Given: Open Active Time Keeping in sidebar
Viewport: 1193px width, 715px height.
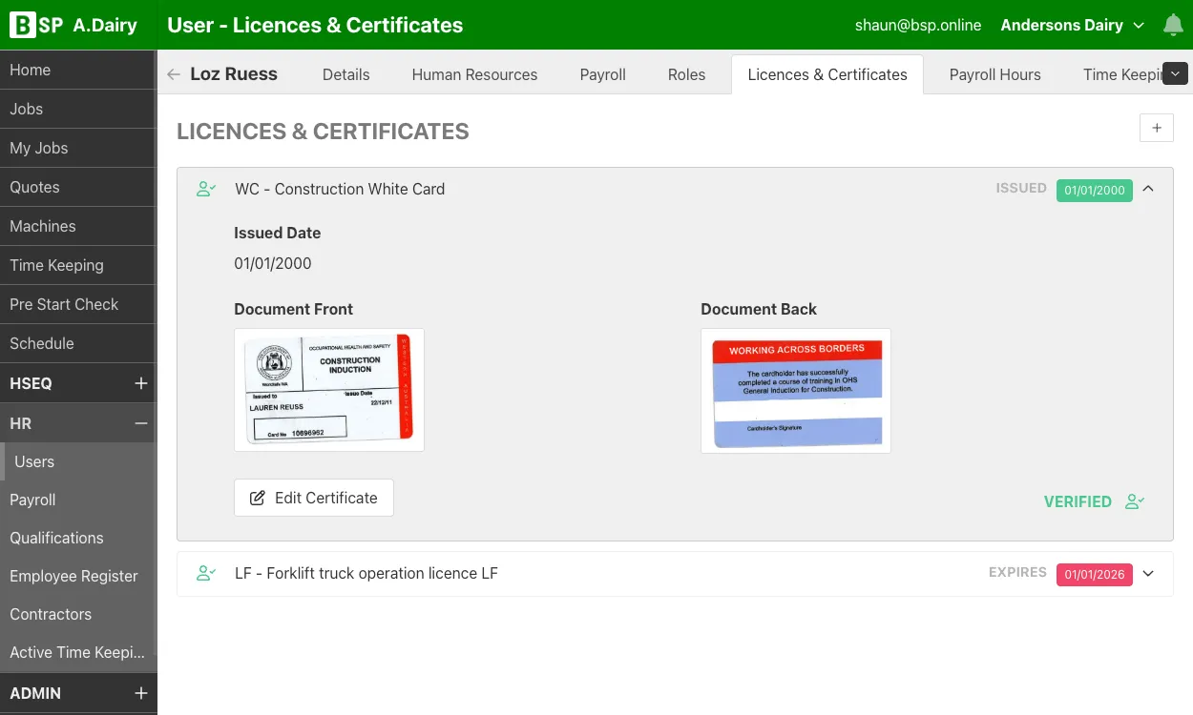Looking at the screenshot, I should (x=77, y=652).
